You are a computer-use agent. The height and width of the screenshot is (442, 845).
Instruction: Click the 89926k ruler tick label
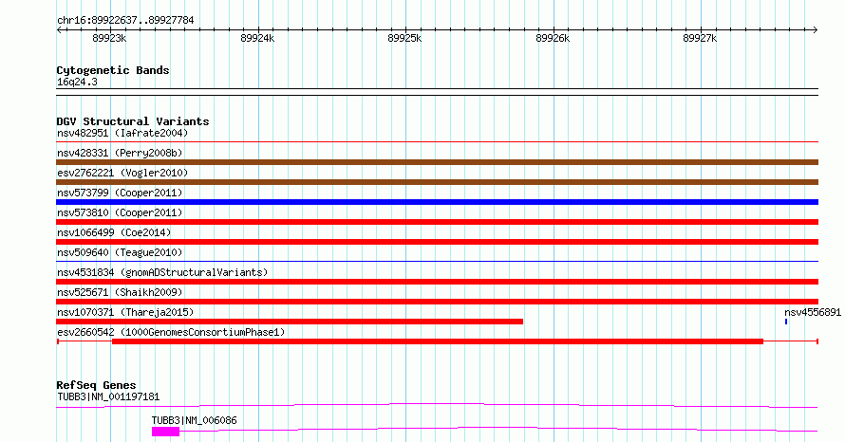click(x=553, y=38)
